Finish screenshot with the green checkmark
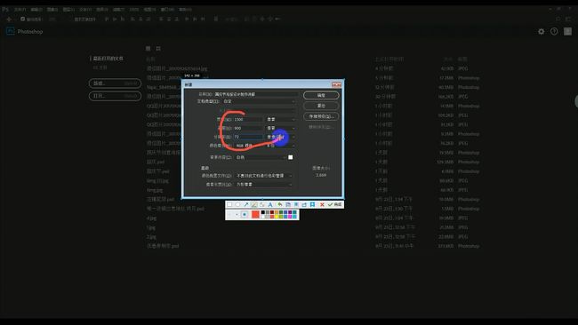Viewport: 578px width, 325px height. (334, 204)
